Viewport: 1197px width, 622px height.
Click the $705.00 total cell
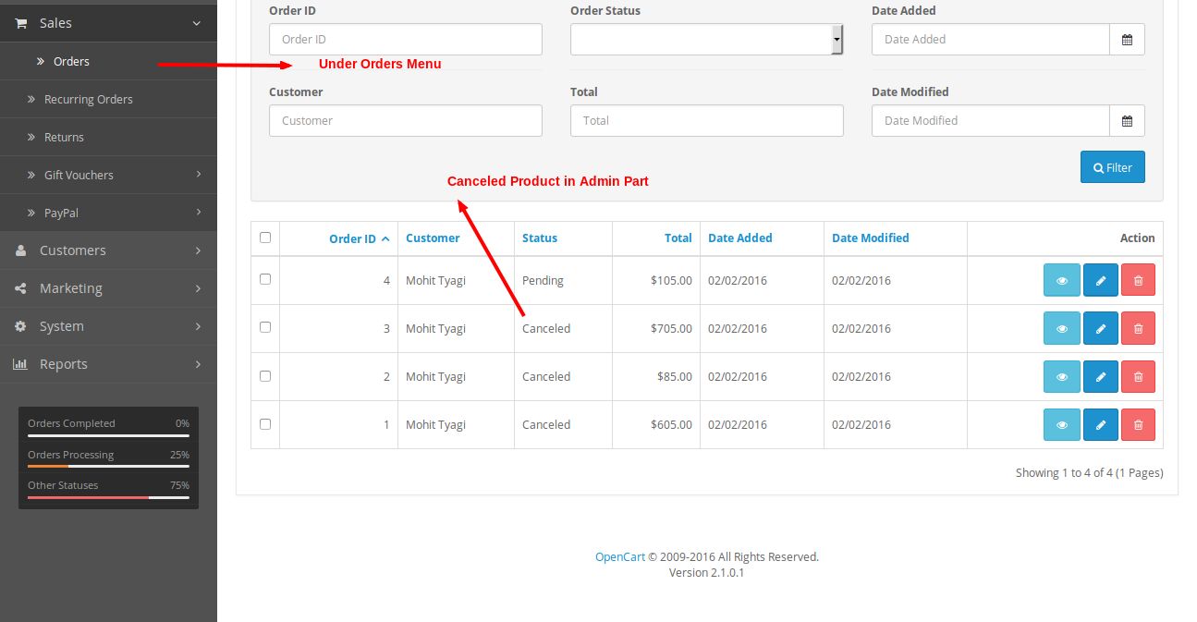coord(656,328)
